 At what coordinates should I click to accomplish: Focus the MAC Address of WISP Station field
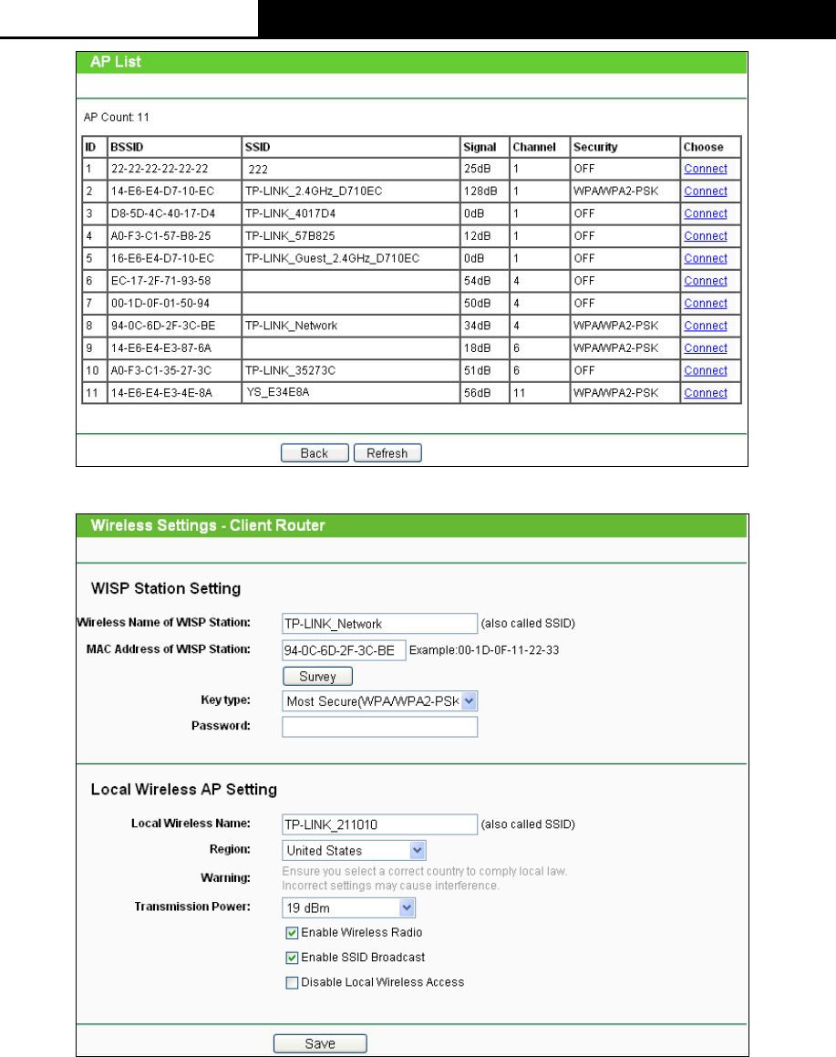pyautogui.click(x=345, y=650)
